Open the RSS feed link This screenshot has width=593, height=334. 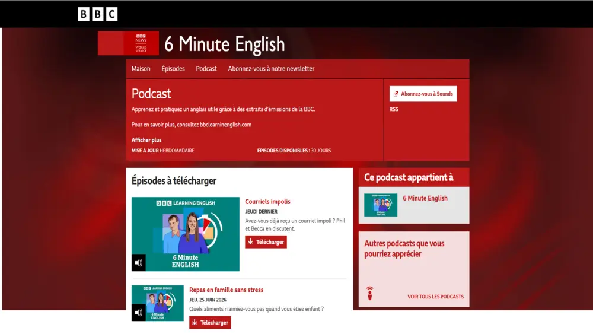tap(394, 109)
